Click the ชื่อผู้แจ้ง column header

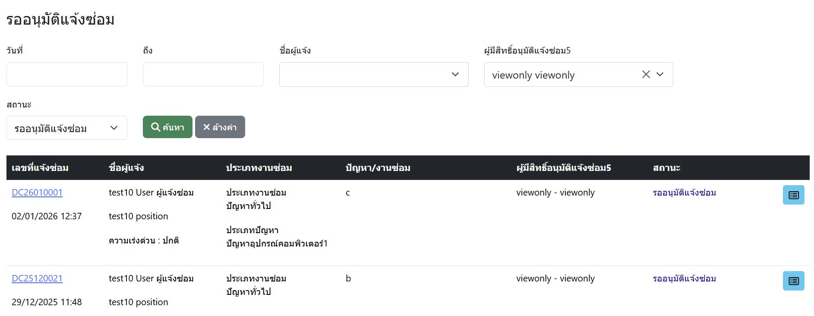pyautogui.click(x=126, y=168)
